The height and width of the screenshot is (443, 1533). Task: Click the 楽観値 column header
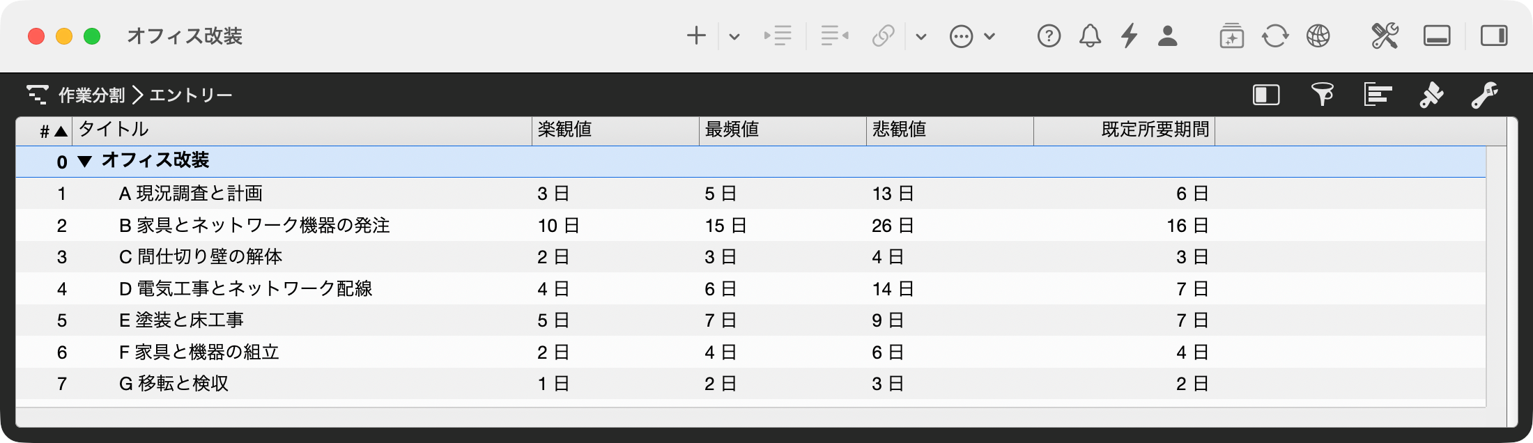point(616,131)
